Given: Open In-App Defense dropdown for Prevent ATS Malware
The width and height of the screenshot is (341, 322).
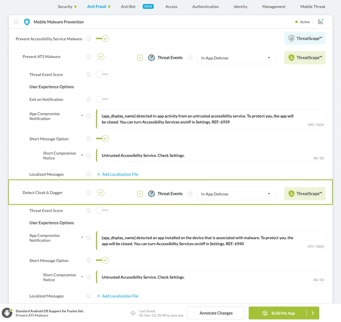Looking at the screenshot, I should click(x=236, y=58).
